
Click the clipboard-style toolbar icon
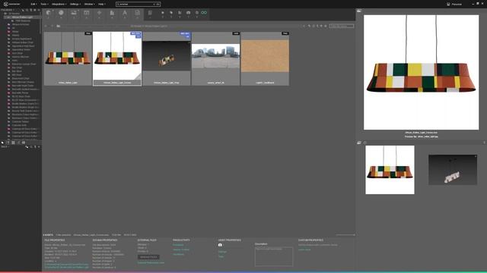150,13
